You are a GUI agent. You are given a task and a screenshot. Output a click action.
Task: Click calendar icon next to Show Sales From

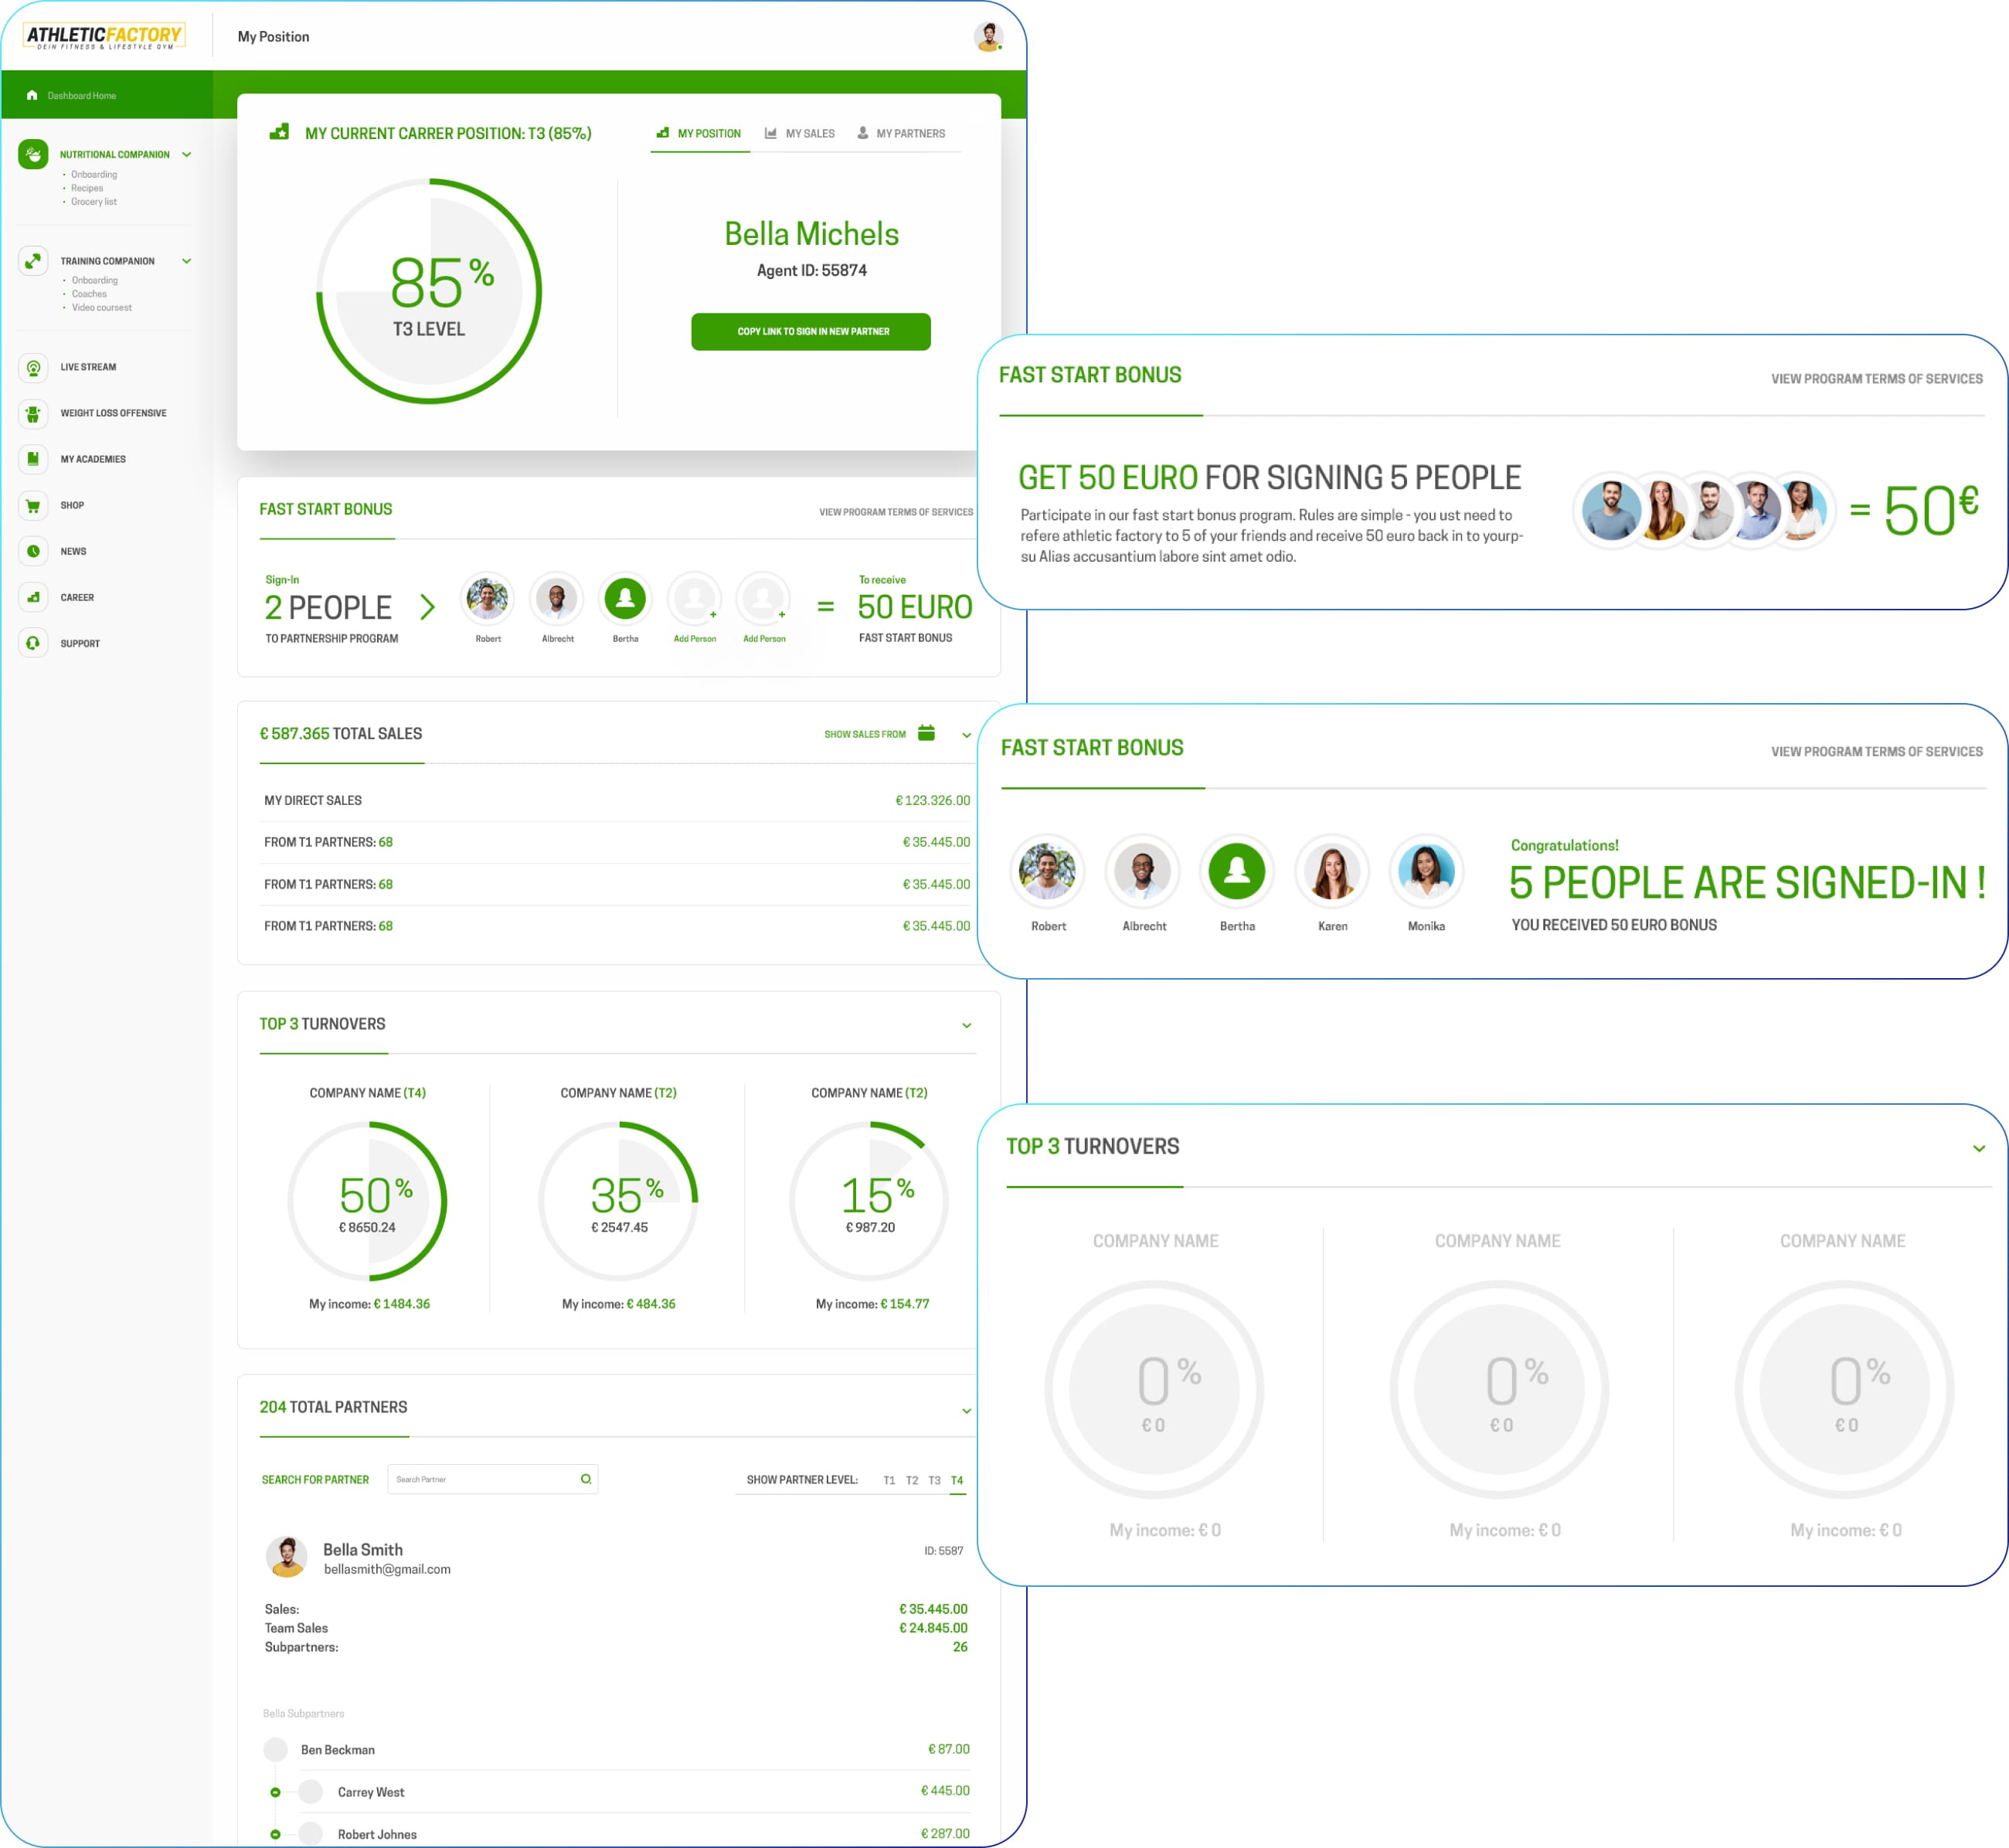click(x=926, y=733)
